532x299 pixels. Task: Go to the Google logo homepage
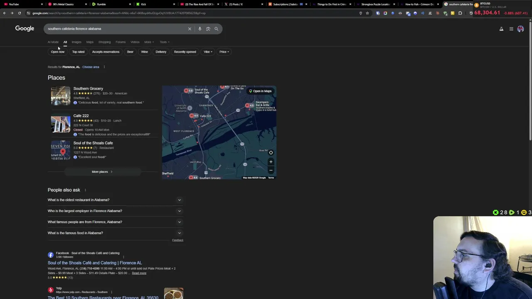click(x=25, y=28)
